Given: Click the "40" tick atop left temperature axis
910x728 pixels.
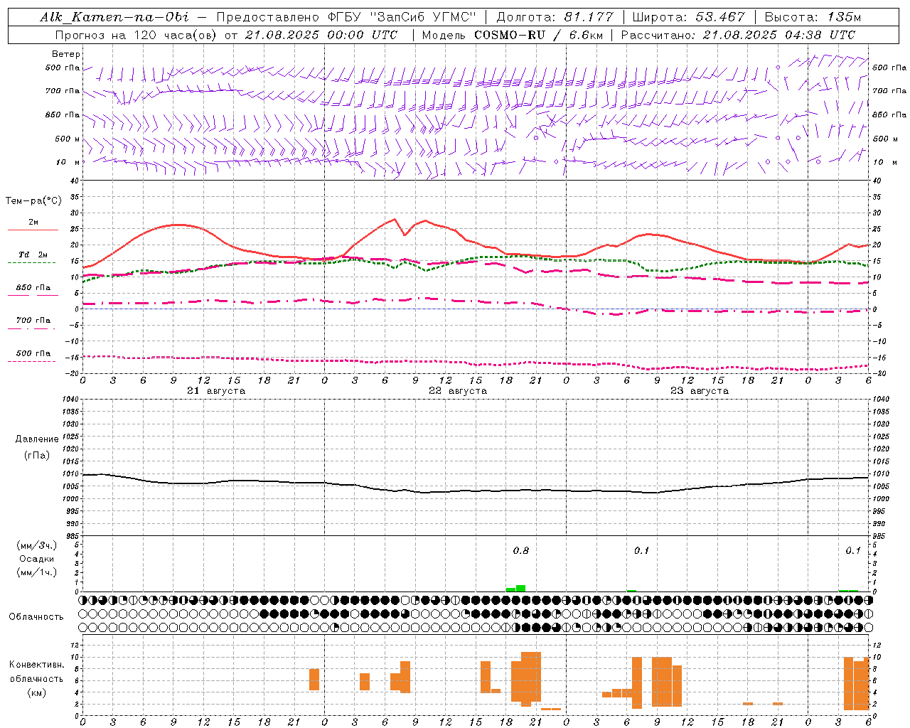Looking at the screenshot, I should [x=74, y=181].
